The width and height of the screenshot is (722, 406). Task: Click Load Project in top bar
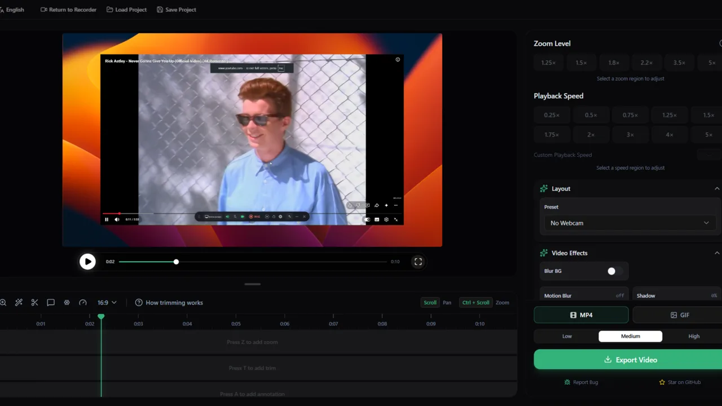point(126,10)
